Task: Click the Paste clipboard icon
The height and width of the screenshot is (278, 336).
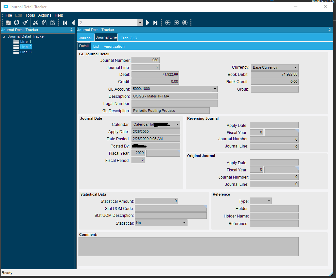Action: pos(52,23)
